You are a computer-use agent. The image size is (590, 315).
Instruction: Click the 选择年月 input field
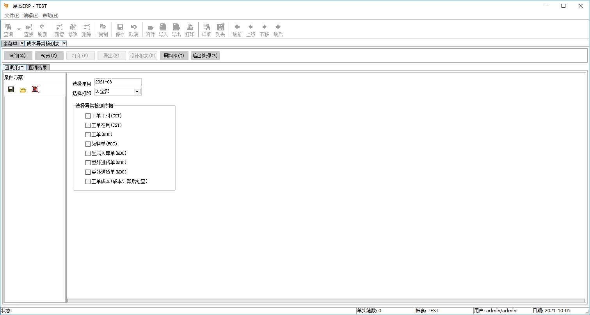[118, 82]
